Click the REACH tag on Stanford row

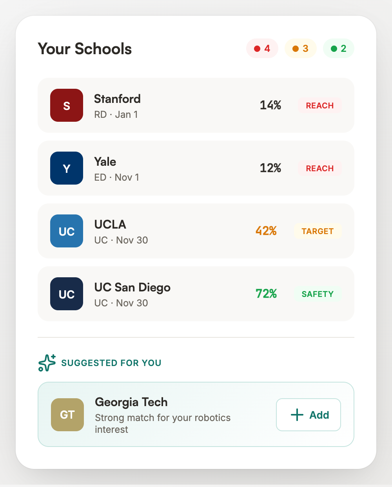point(319,106)
